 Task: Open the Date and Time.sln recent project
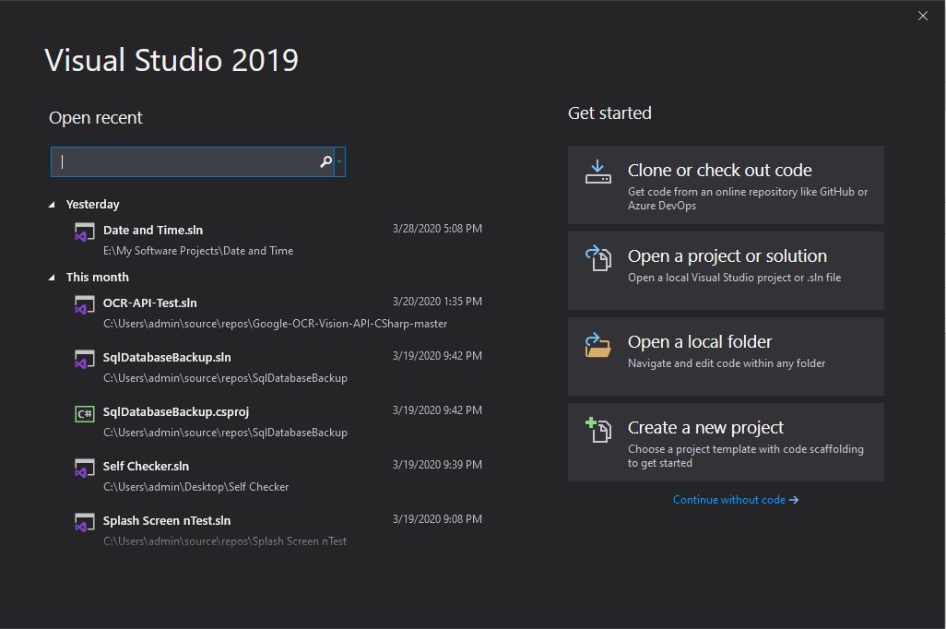(x=153, y=230)
